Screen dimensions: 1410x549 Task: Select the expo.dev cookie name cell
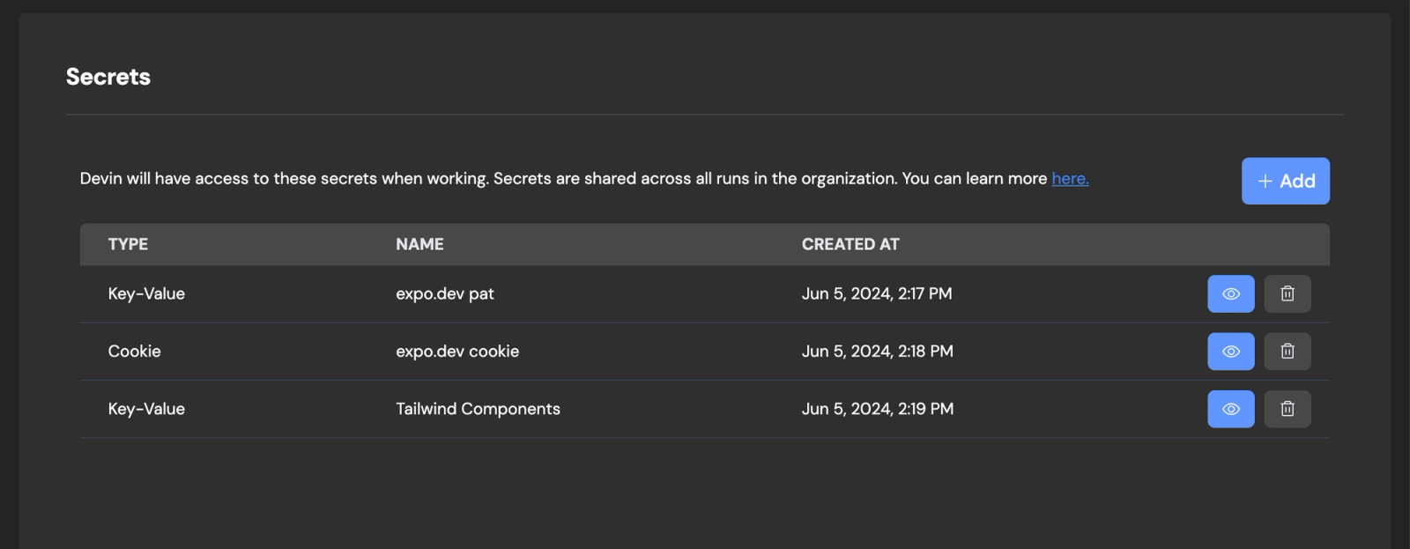pyautogui.click(x=457, y=351)
